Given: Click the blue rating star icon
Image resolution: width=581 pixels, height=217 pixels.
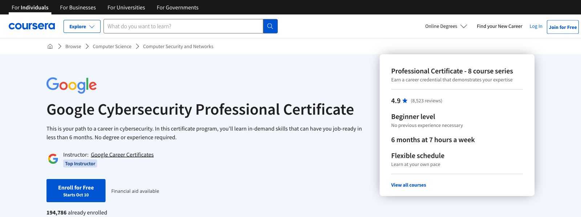Looking at the screenshot, I should (405, 101).
